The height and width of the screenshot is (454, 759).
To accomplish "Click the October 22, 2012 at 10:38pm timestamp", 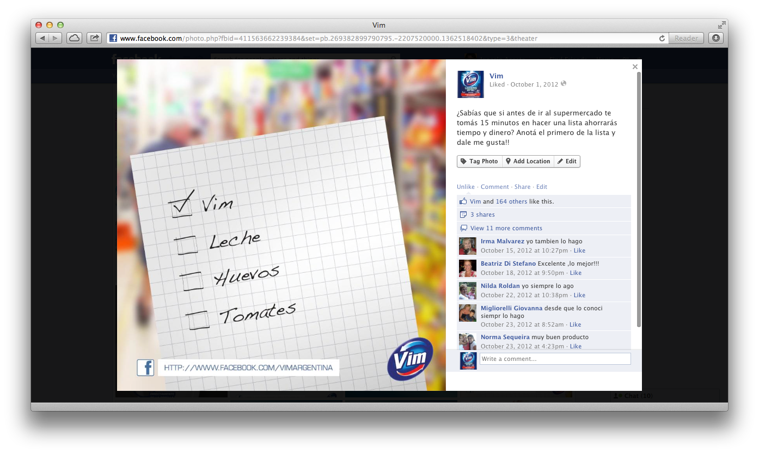I will [x=525, y=295].
